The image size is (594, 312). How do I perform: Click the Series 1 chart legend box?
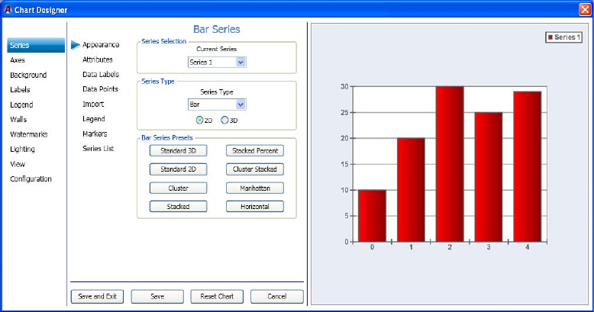pos(563,37)
